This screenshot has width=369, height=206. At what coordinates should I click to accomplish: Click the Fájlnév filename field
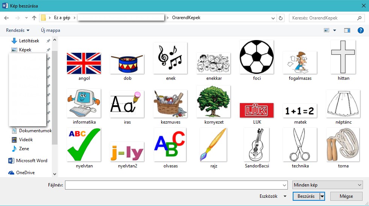[x=176, y=185]
